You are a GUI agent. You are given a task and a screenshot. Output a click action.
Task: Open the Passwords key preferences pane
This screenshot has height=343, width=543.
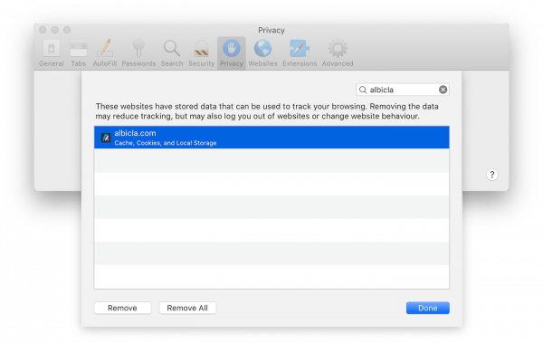pos(138,53)
